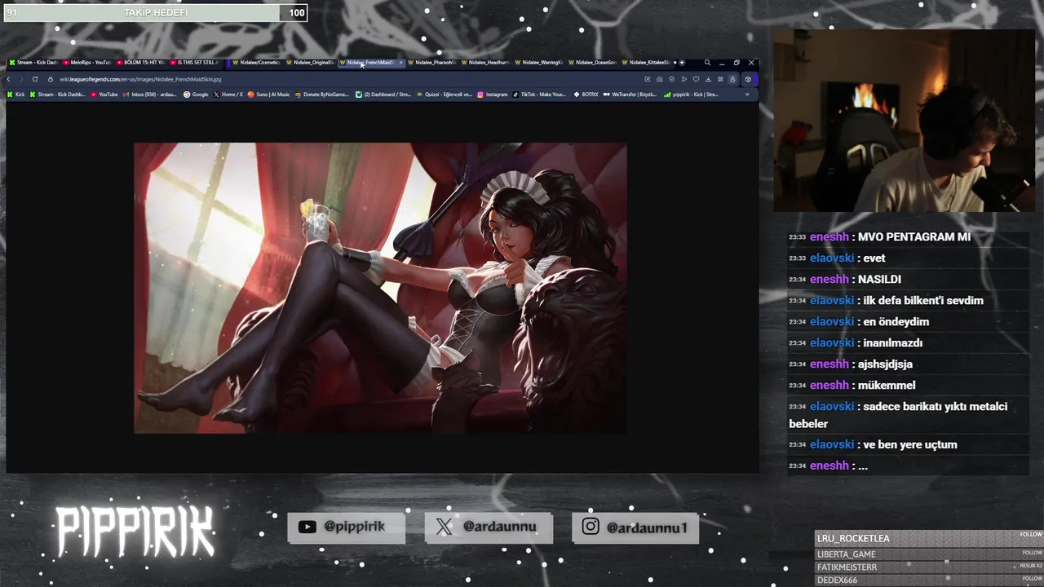This screenshot has width=1044, height=587.
Task: Click eneshh username on MVO PENTAGRAM message
Action: 829,236
